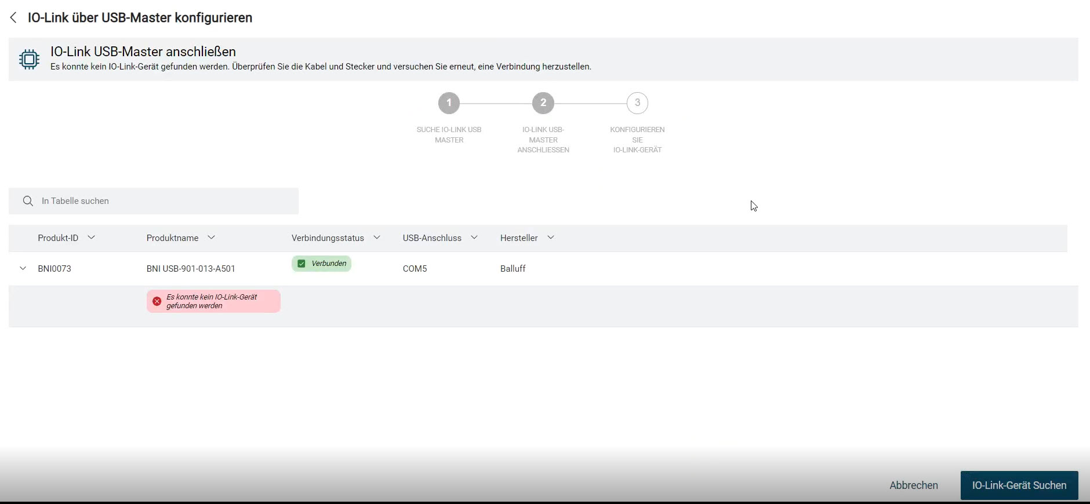
Task: Select step 2 IO-Link USB-Master anschliessen
Action: [x=543, y=103]
